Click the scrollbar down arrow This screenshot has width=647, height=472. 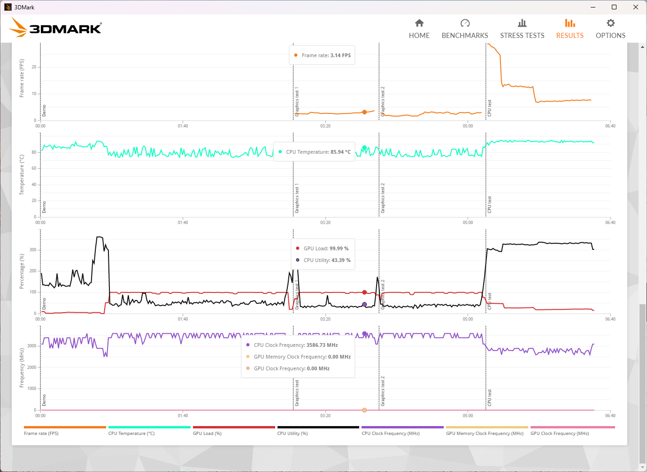(642, 467)
